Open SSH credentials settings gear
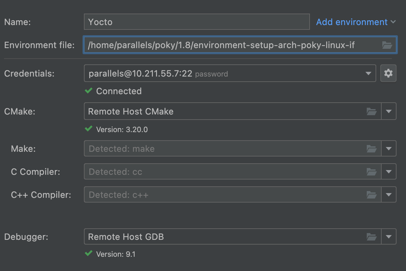 (388, 73)
